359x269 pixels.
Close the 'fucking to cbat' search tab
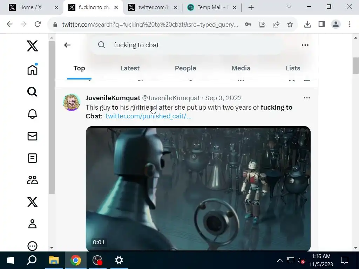coord(116,8)
